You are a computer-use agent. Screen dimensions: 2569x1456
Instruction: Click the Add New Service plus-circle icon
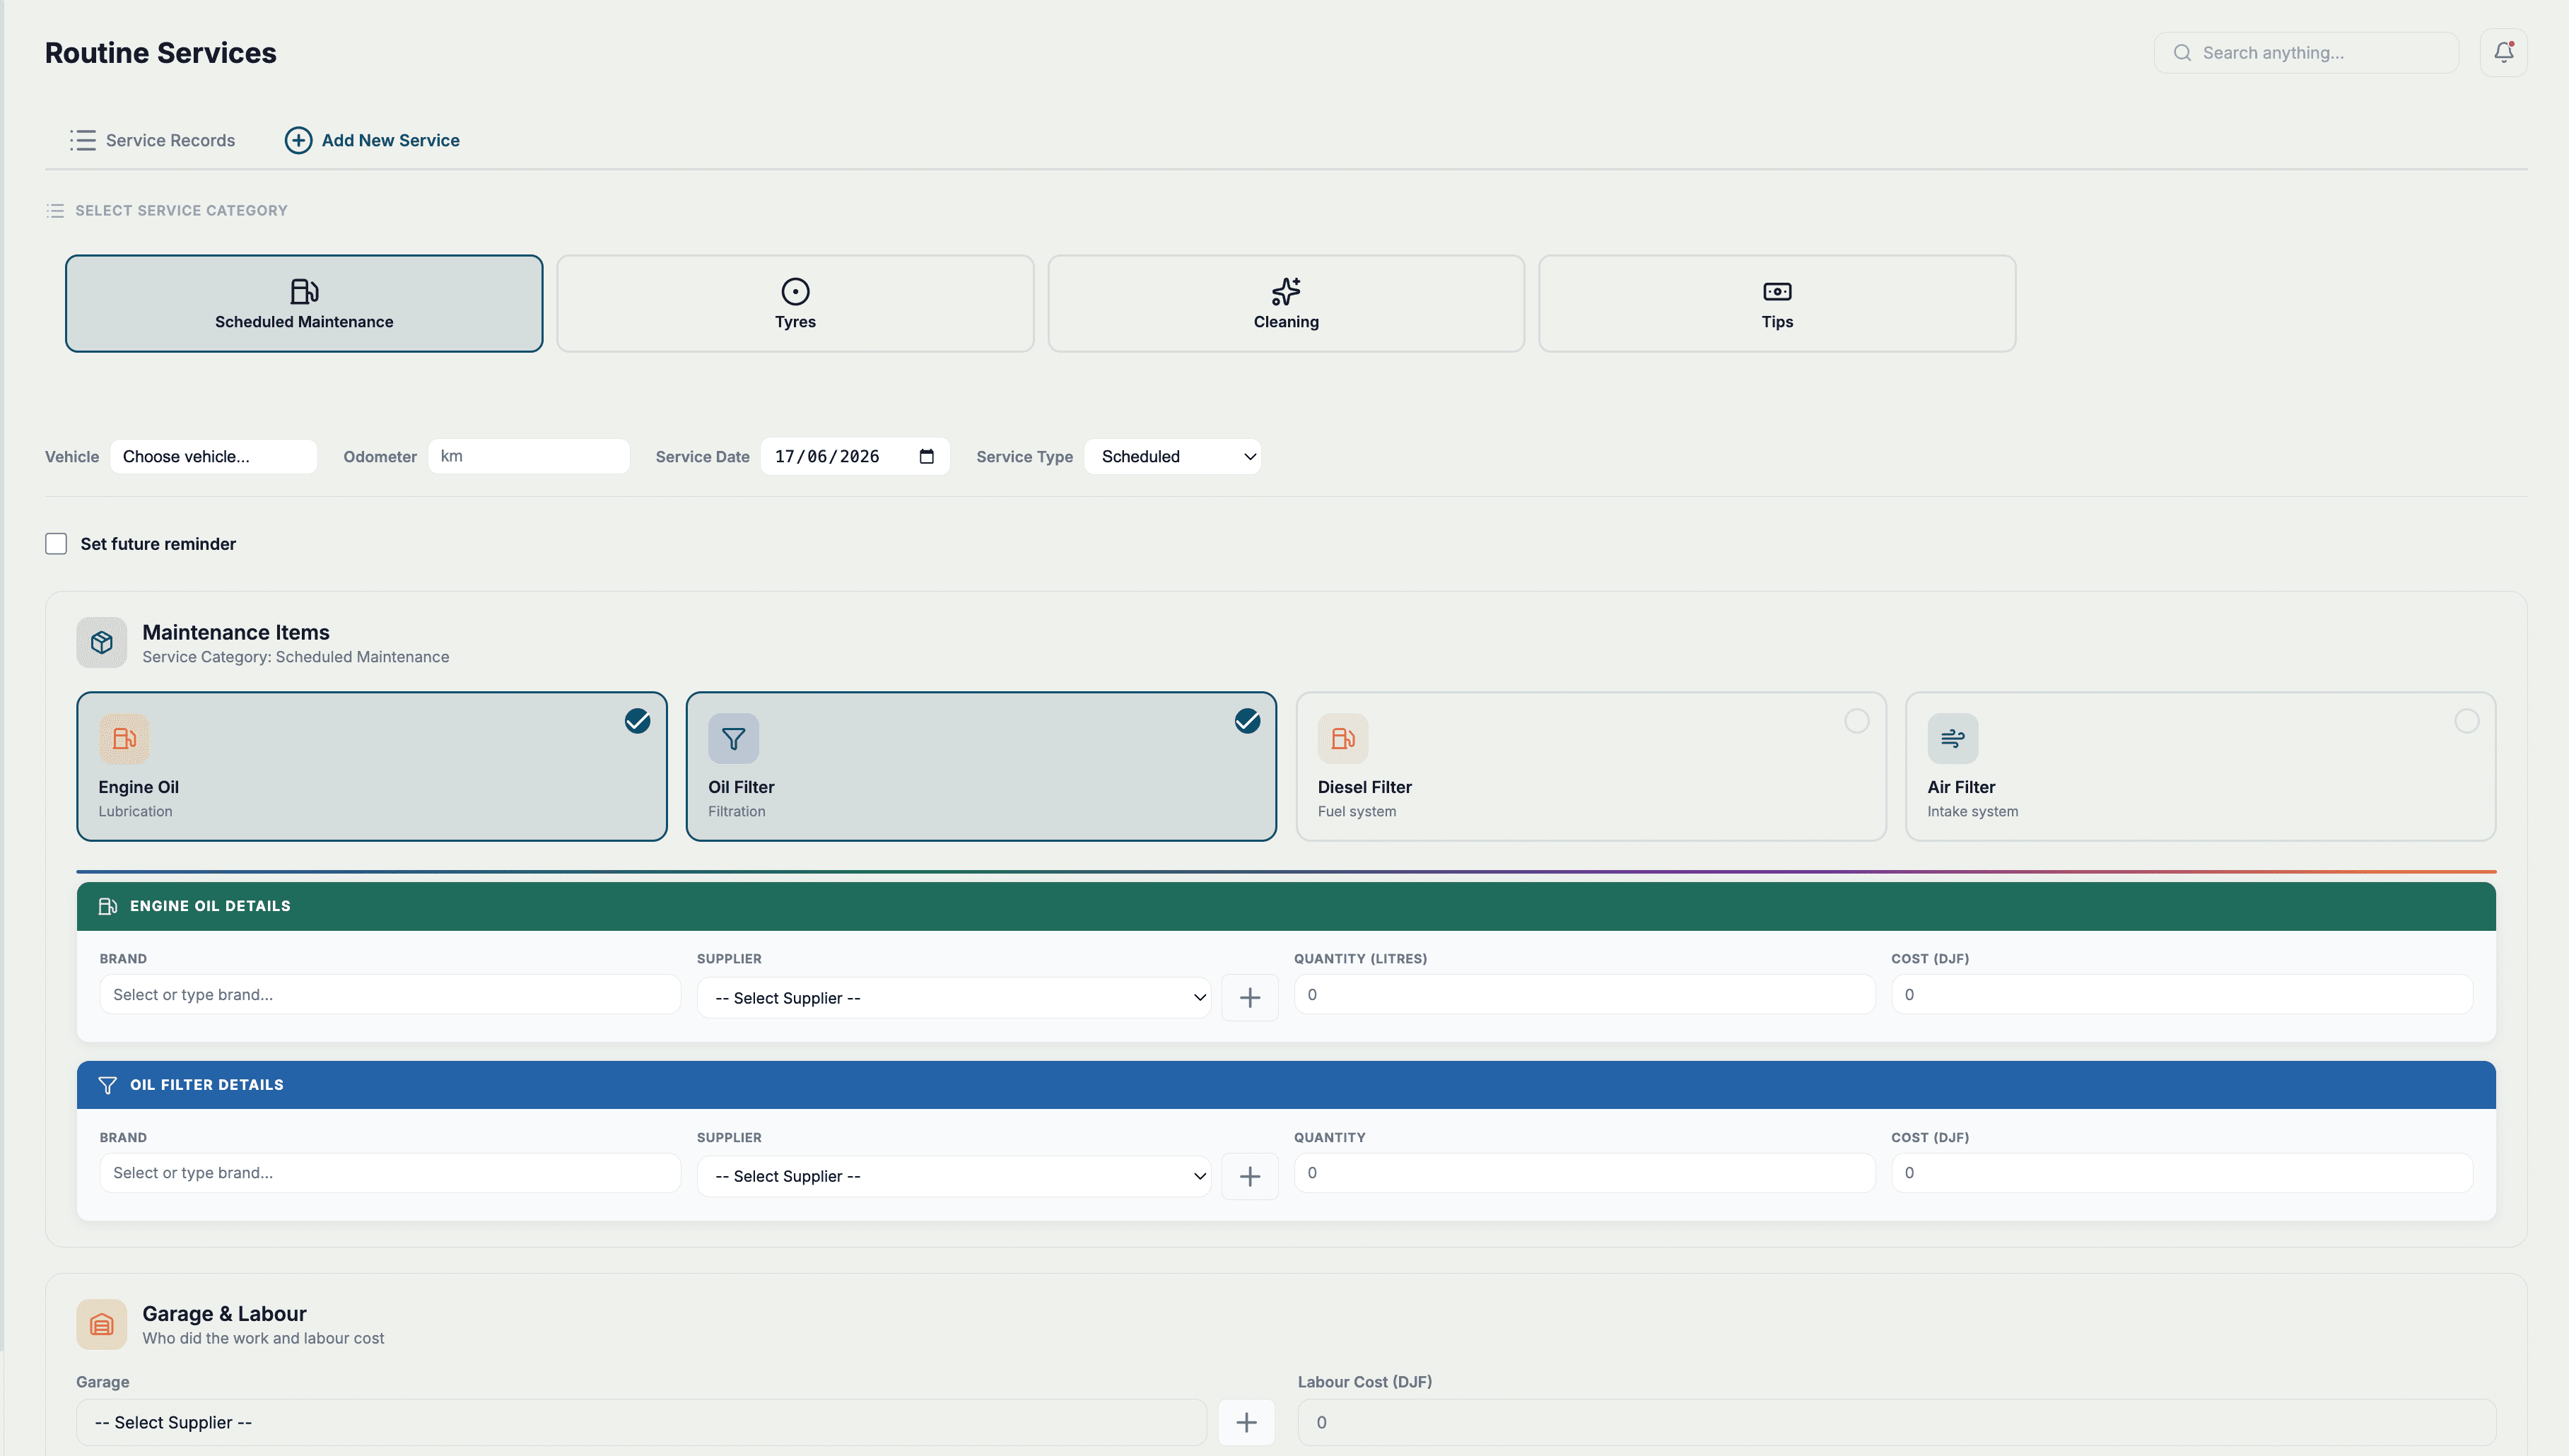(298, 140)
